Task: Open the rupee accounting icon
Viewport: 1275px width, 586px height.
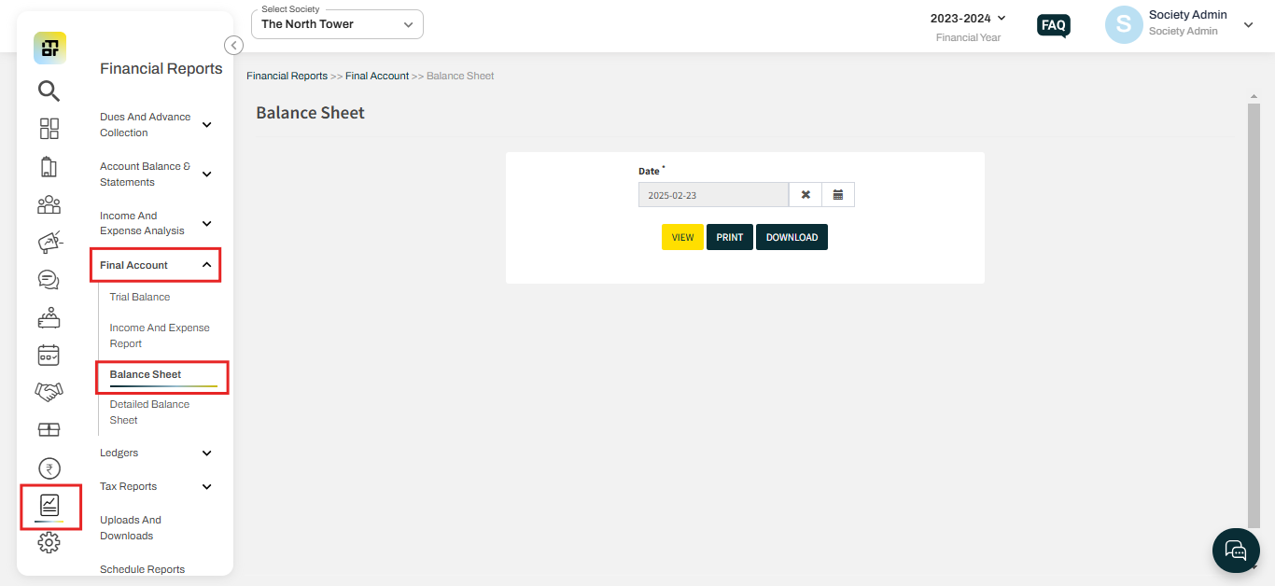Action: [49, 468]
